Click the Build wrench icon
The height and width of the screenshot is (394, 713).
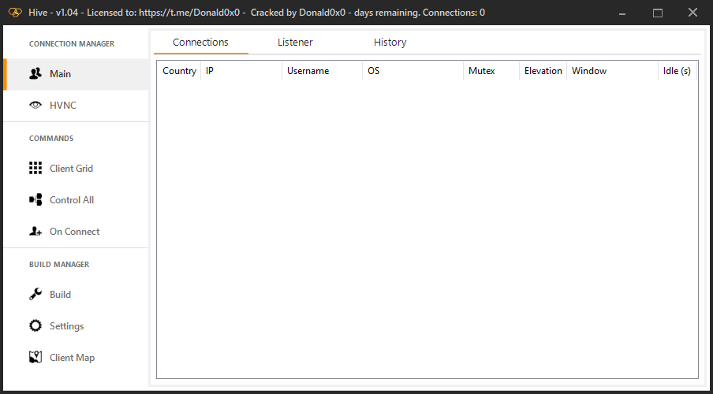(35, 295)
